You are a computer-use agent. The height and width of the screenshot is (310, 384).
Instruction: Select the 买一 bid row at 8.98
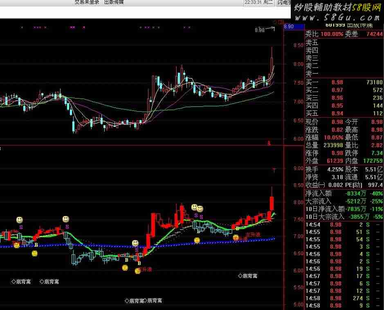(x=344, y=82)
